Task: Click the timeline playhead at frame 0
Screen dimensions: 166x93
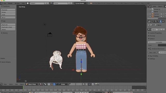Action: 23,88
